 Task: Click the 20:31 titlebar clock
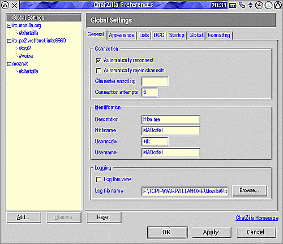[x=219, y=5]
